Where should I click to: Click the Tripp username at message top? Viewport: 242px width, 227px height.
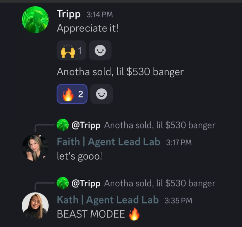[x=69, y=14]
